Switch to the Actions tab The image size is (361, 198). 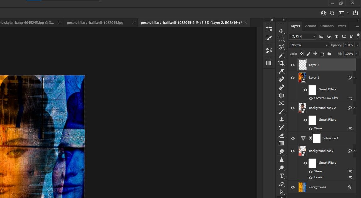(x=311, y=26)
